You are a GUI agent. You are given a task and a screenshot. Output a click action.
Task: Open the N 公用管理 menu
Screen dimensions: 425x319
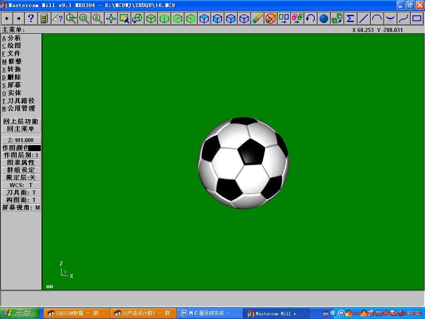18,109
